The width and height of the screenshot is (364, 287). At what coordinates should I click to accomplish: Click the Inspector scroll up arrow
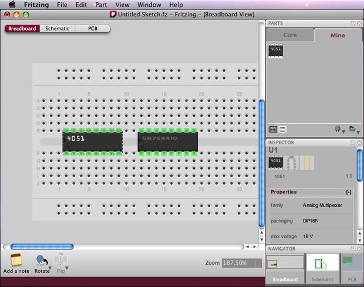pos(359,233)
